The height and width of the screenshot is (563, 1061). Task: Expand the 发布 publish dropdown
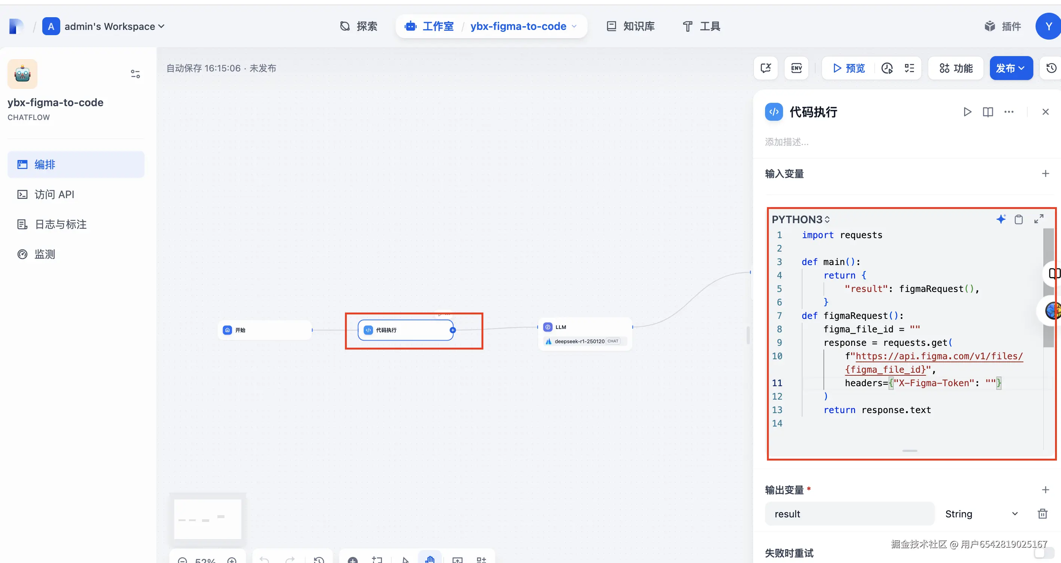pos(1011,68)
